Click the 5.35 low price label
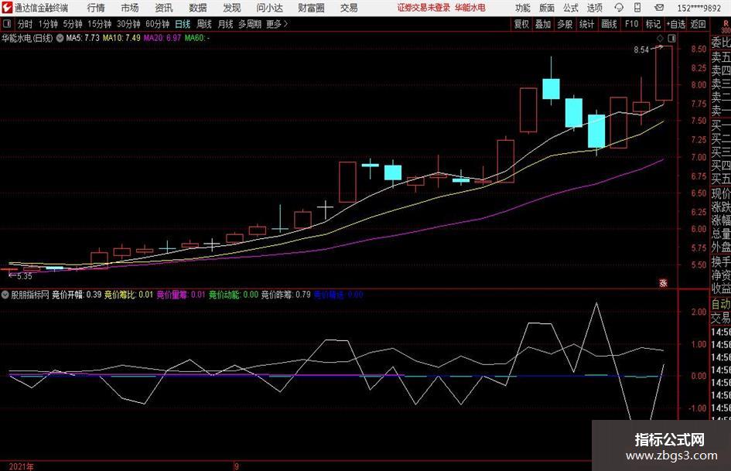 click(24, 277)
